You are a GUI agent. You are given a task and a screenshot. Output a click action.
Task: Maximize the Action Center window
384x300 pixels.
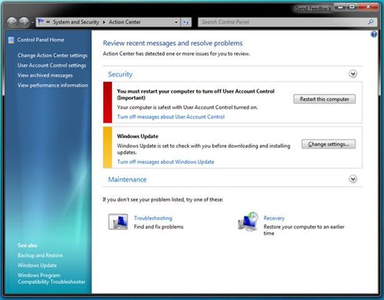(352, 7)
